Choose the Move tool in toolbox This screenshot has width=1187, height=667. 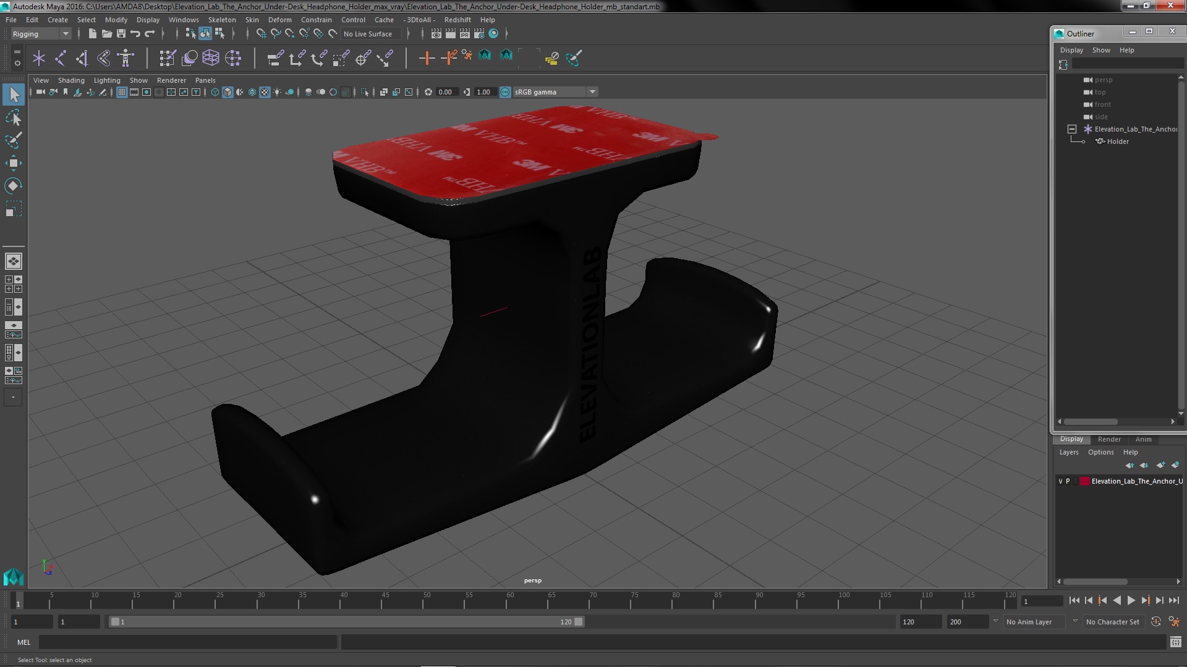[x=14, y=163]
